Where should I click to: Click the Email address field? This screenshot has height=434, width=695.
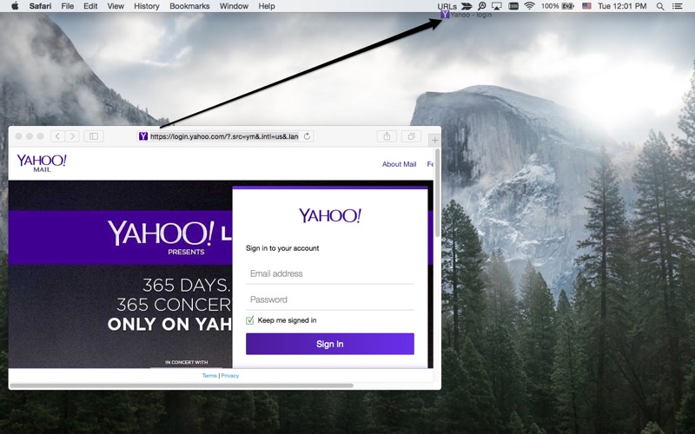330,273
